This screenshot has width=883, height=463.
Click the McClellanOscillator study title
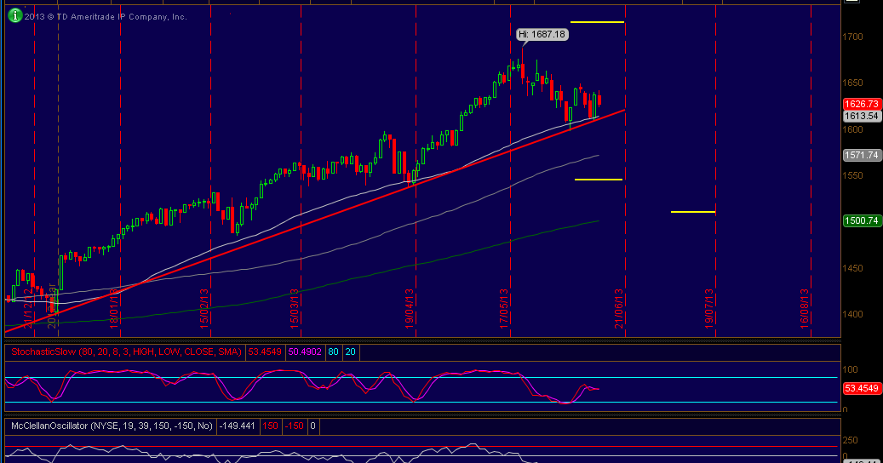(112, 426)
